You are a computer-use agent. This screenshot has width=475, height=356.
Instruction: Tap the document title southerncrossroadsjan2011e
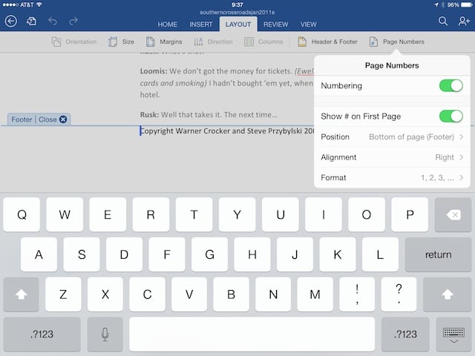click(x=237, y=13)
